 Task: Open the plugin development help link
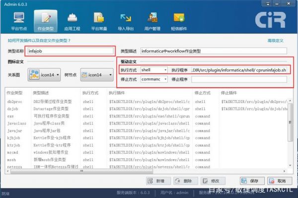pos(39,41)
